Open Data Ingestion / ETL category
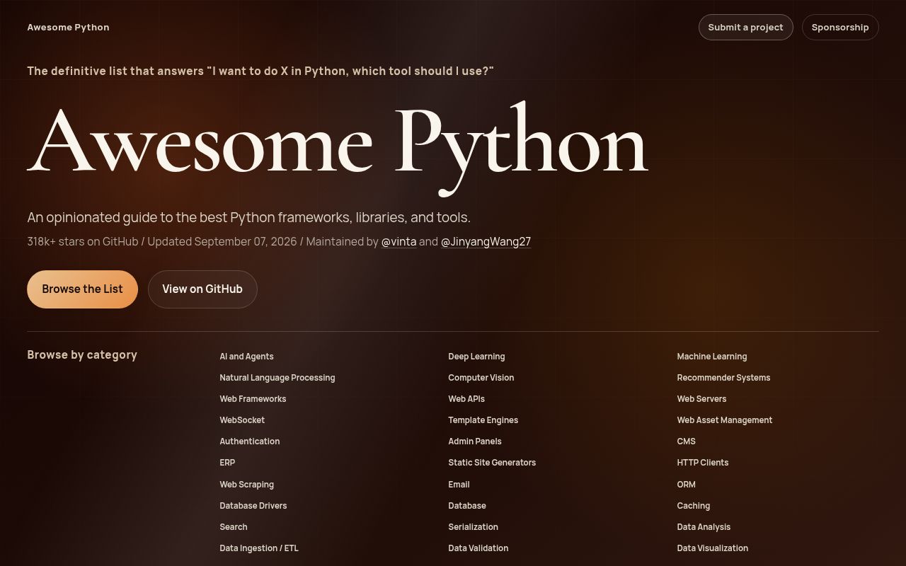This screenshot has height=566, width=906. click(259, 548)
